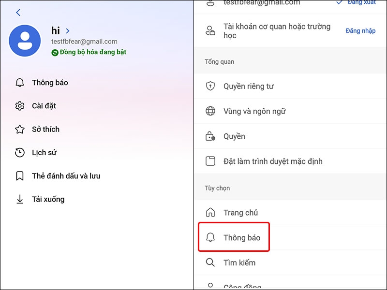This screenshot has width=387, height=290.
Task: Tap the star icon for Sở thích
Action: coord(20,129)
